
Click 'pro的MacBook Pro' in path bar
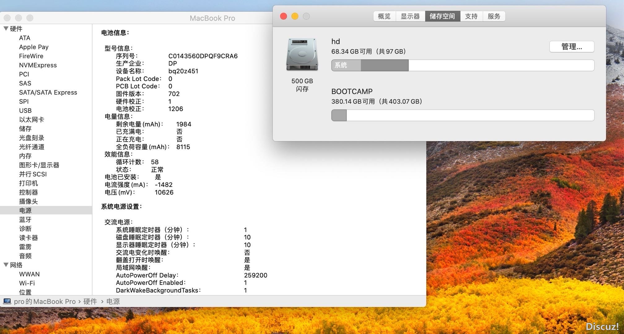[x=45, y=301]
